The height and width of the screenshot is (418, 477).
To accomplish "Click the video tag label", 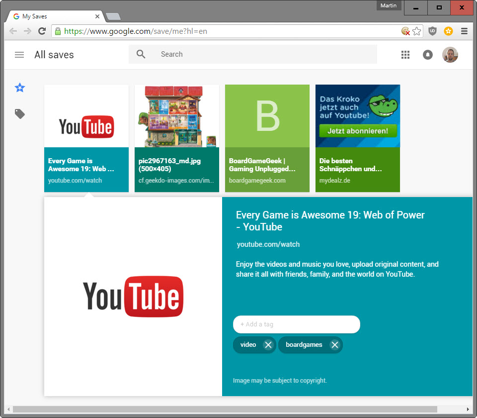I will click(248, 344).
